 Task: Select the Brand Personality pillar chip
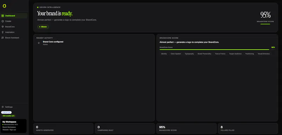click(204, 54)
